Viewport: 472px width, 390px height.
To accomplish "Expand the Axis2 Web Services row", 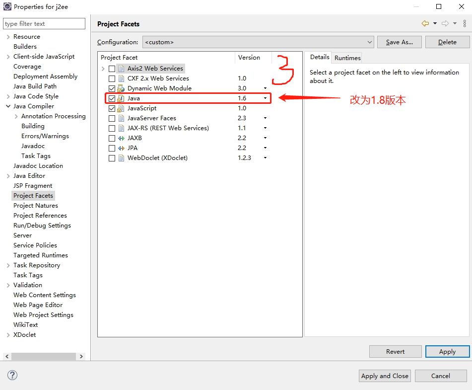I will (x=103, y=69).
